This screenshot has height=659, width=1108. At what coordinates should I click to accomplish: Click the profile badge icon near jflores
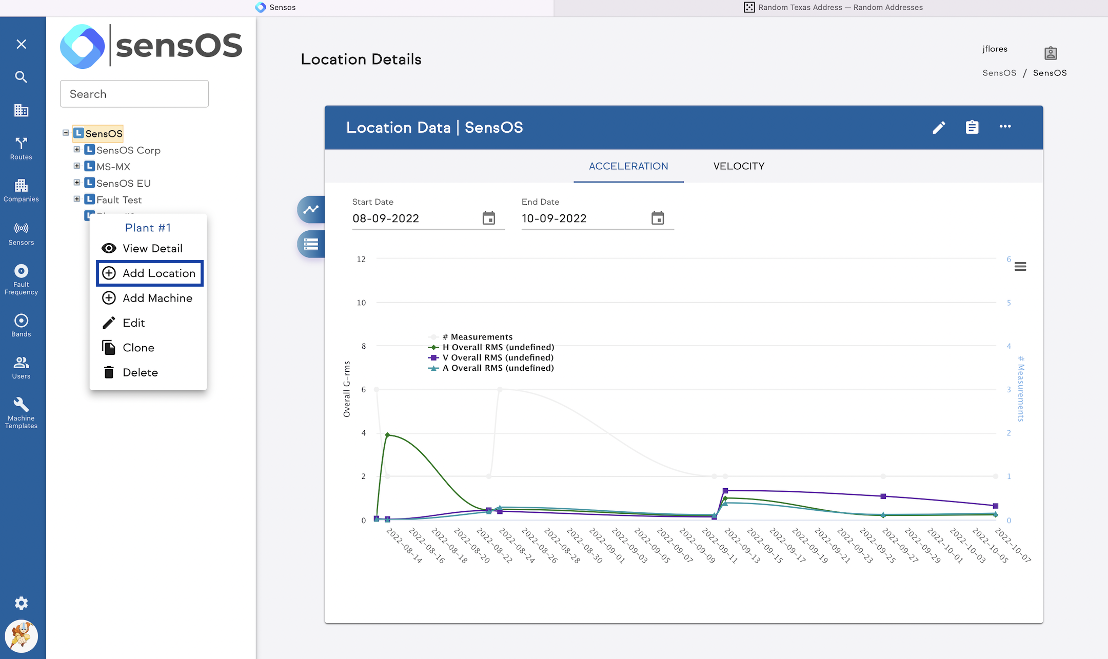pos(1051,53)
